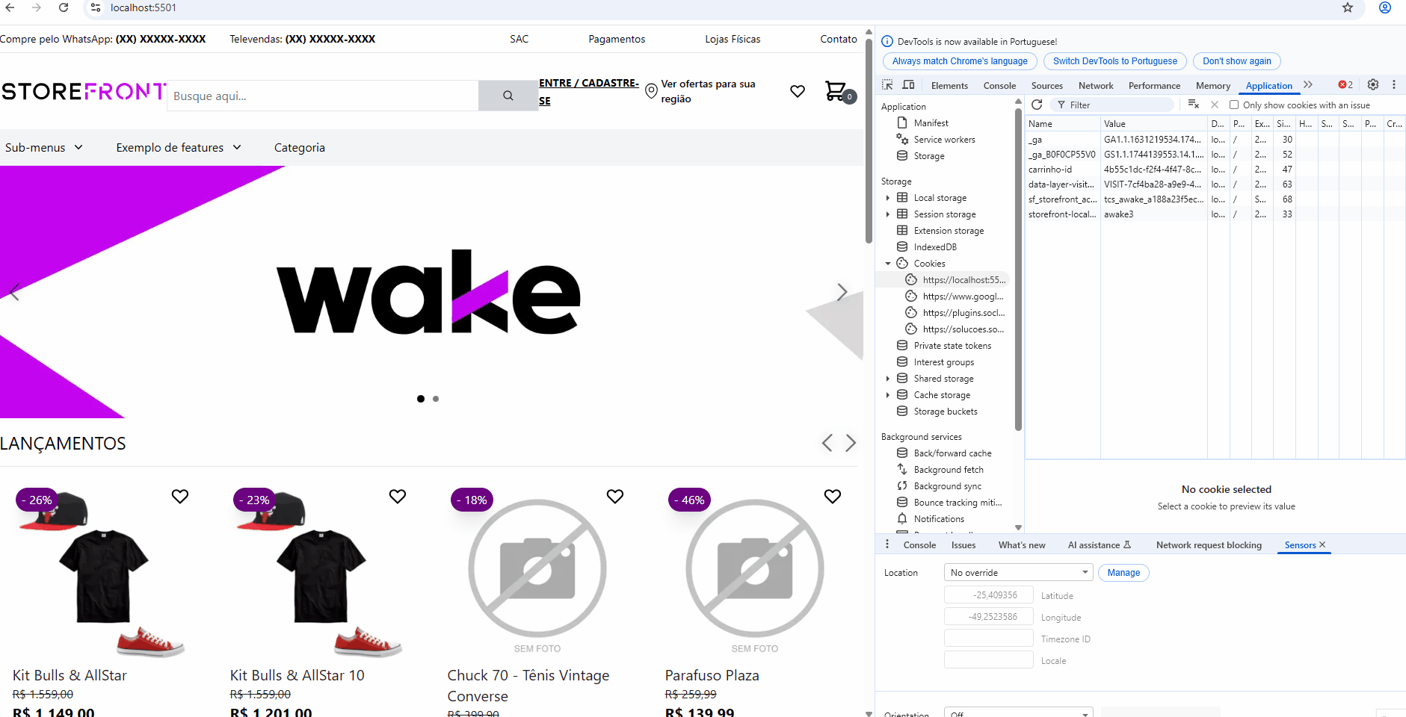
Task: Select the IndexedDB tree item
Action: tap(935, 247)
